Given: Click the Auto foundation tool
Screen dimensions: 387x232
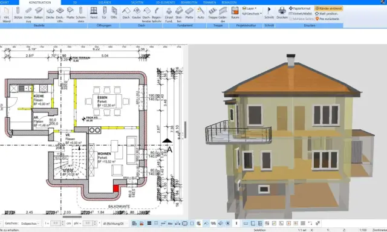Looking at the screenshot, I should click(201, 13).
